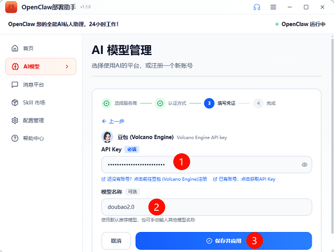The image size is (334, 252).
Task: Go back via the 上一步 link
Action: (113, 121)
